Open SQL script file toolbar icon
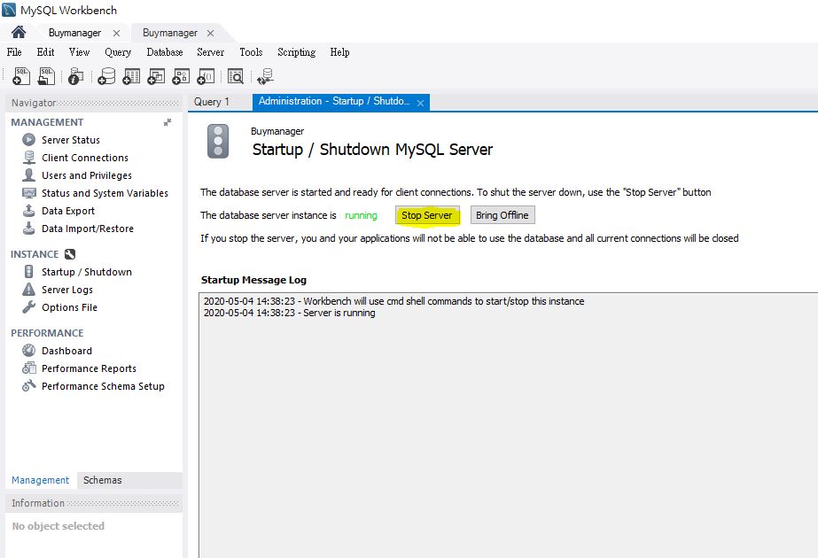Screen dimensions: 818x558 pyautogui.click(x=46, y=77)
